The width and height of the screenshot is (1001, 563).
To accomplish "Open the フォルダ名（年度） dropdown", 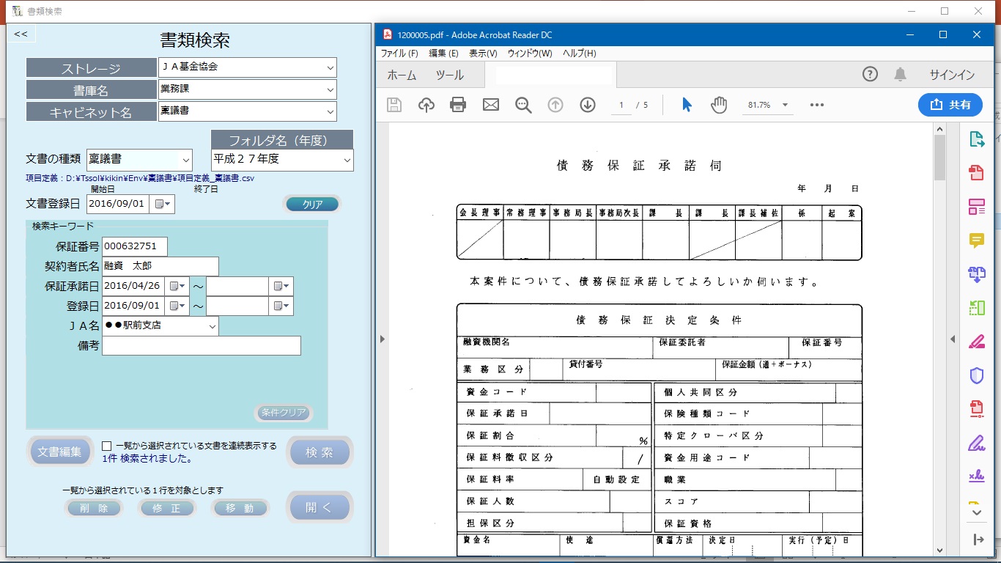I will [347, 159].
